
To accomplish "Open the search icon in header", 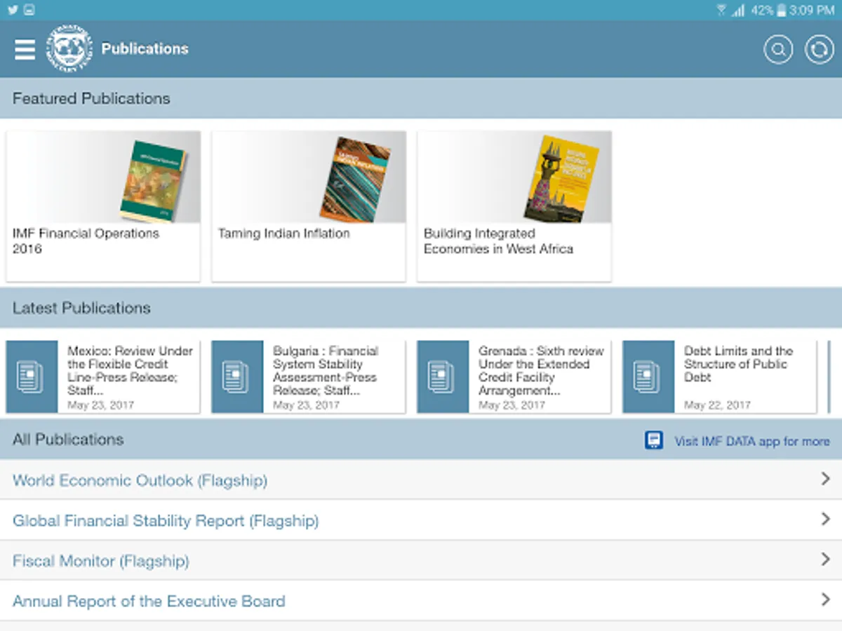I will [778, 50].
